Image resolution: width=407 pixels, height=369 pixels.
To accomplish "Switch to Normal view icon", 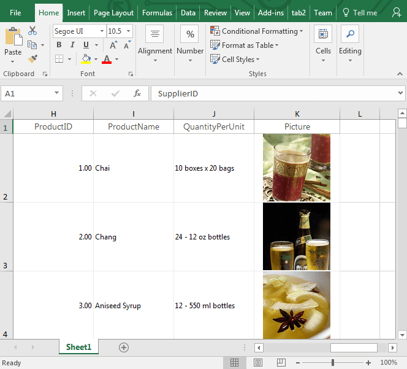I will point(234,362).
